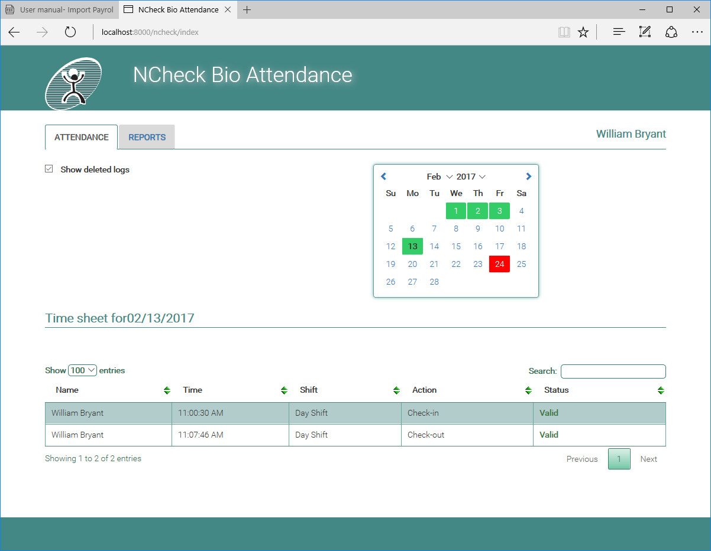
Task: Uncheck the Show deleted logs checkbox
Action: click(49, 169)
